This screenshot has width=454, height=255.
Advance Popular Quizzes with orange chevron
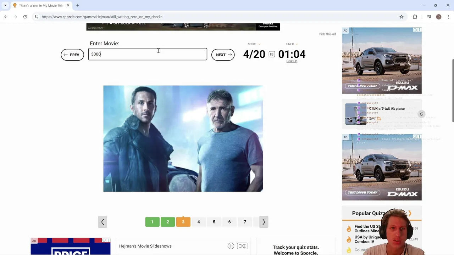[410, 213]
